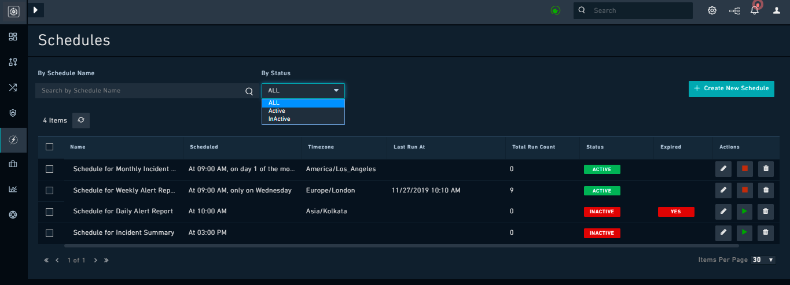Sort by Expired column header

click(x=671, y=147)
